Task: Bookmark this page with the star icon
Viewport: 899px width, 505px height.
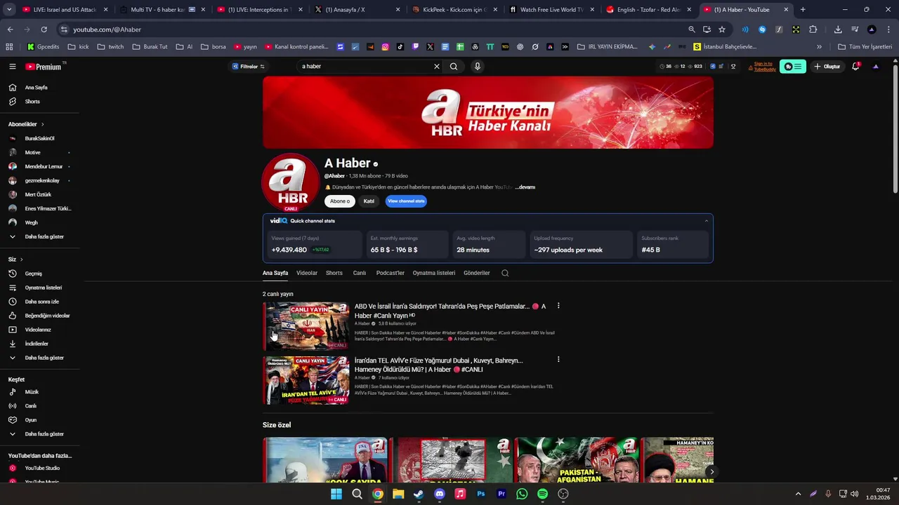Action: (722, 29)
